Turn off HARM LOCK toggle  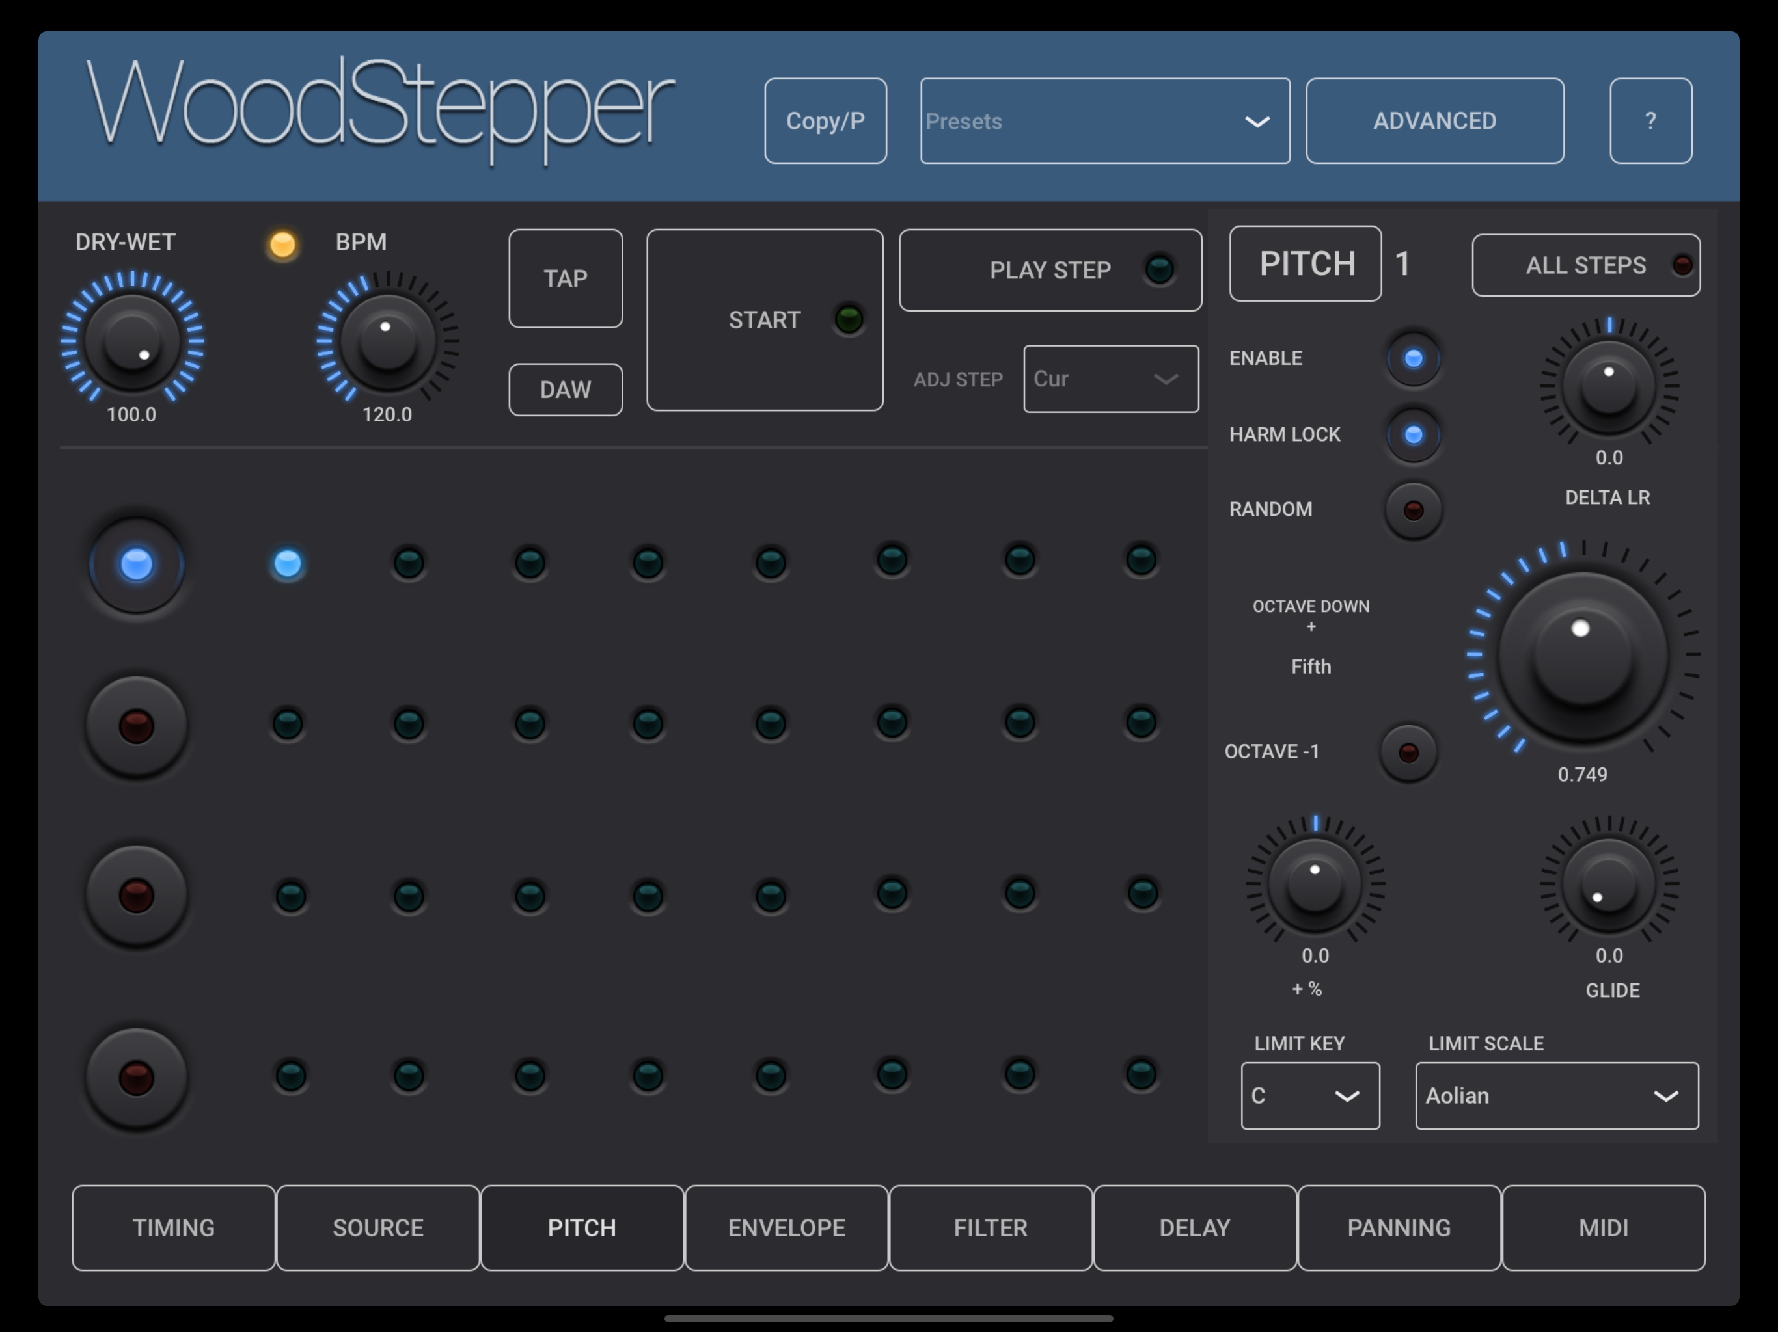click(x=1413, y=434)
